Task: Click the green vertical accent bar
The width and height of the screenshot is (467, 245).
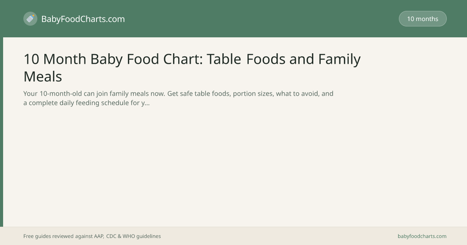Action: click(x=2, y=132)
